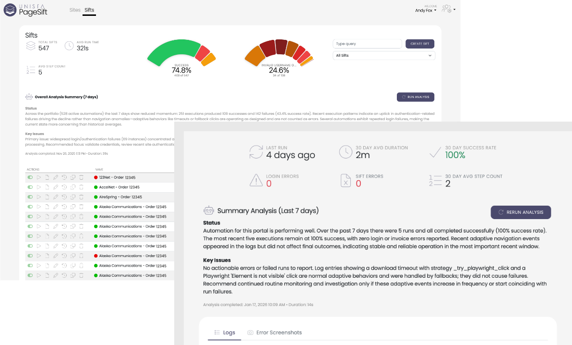Duplicate the 123Net - Order 12345 sift
This screenshot has width=572, height=345.
[x=72, y=177]
